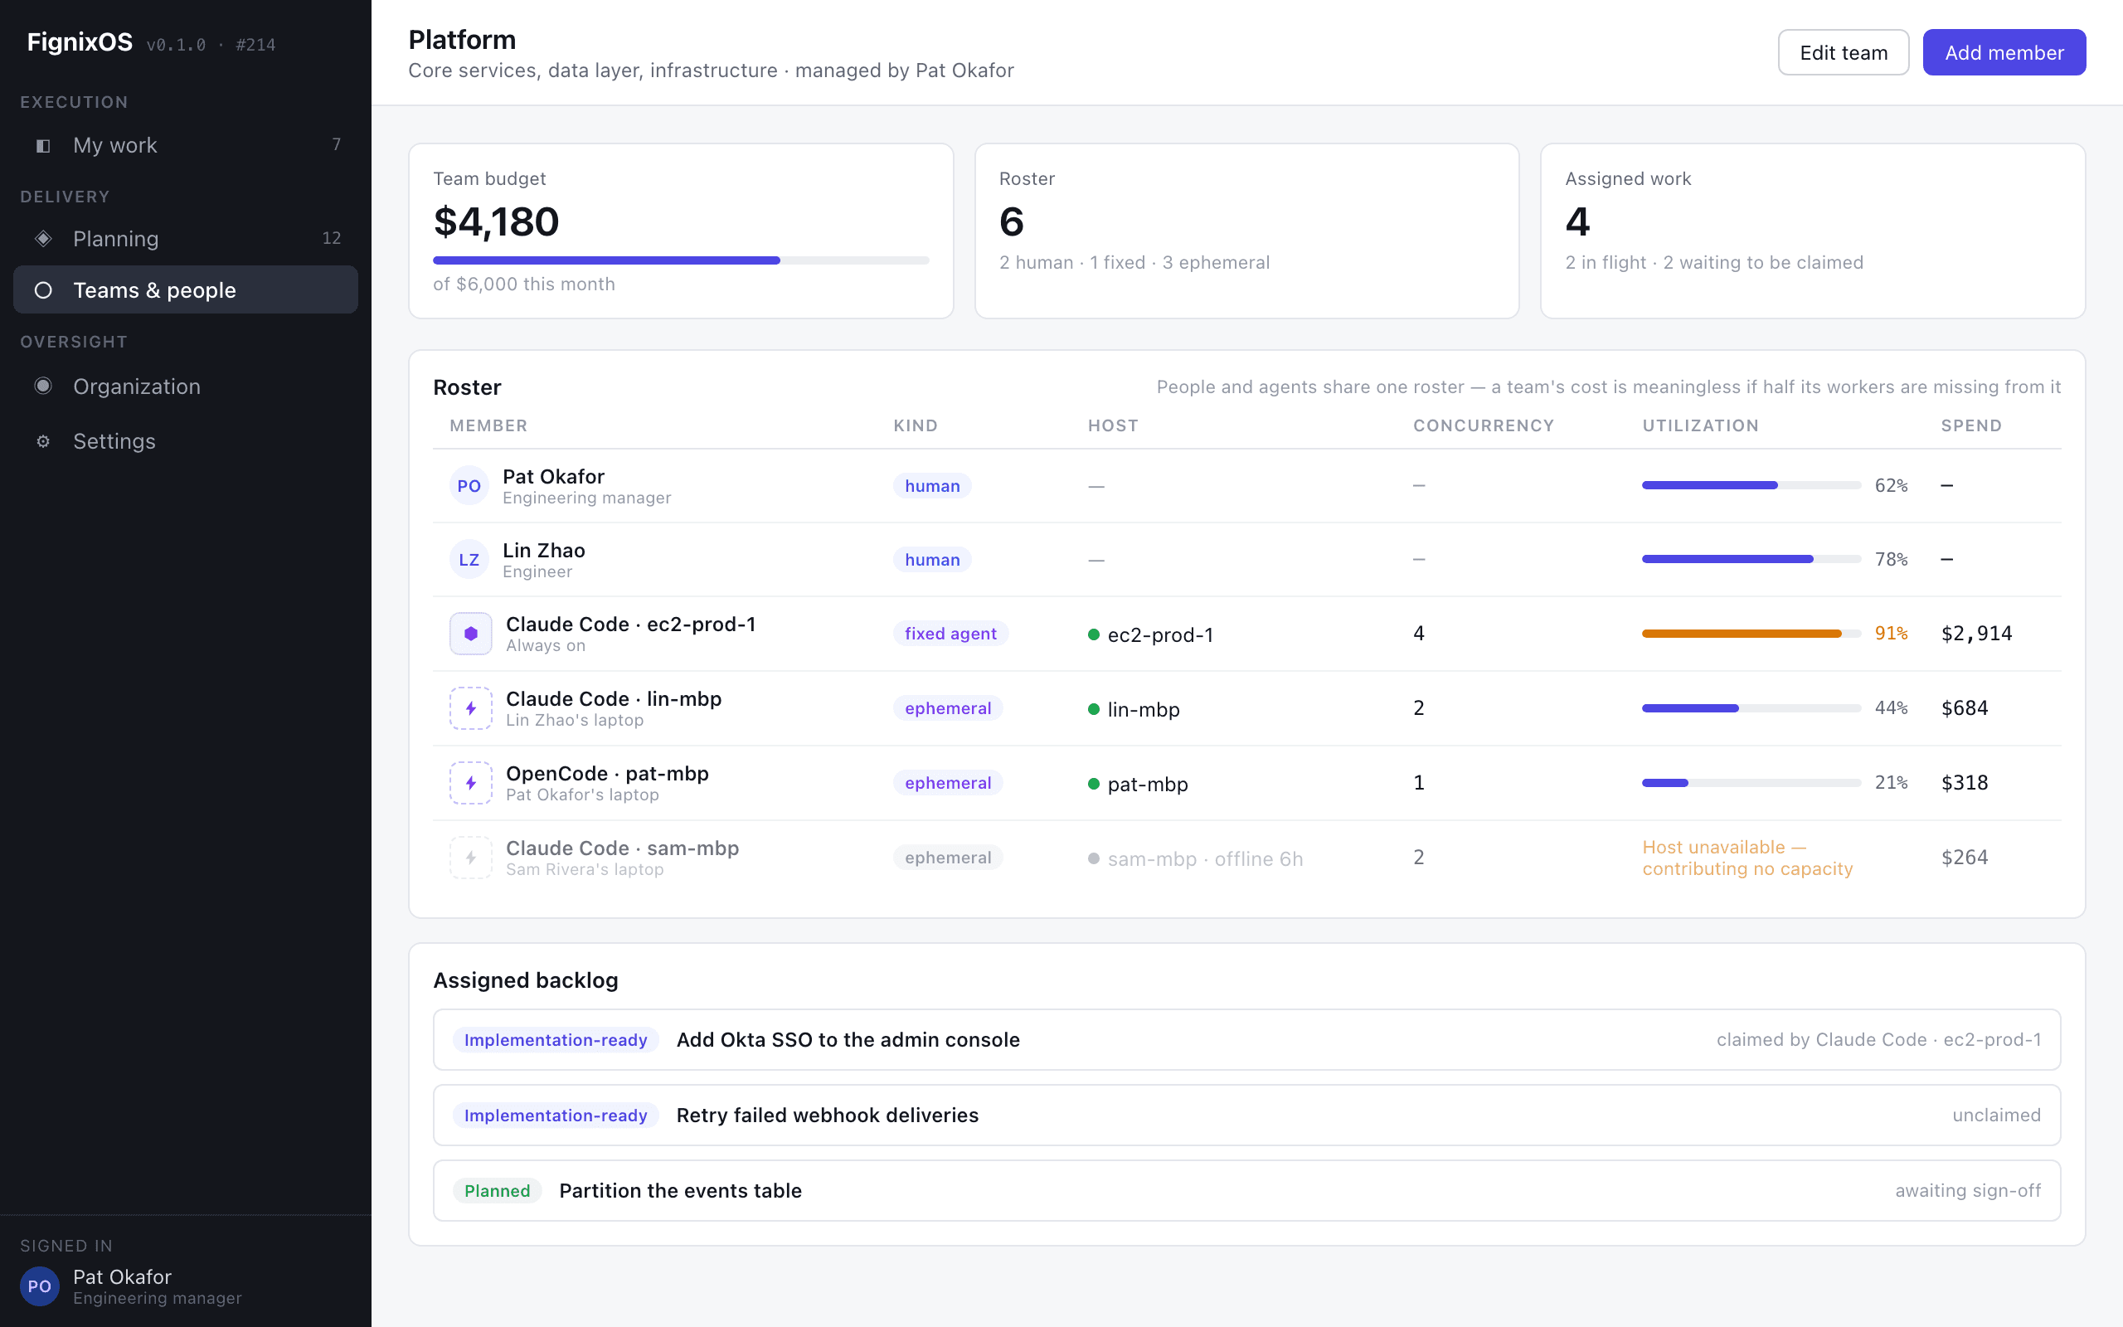Viewport: 2123px width, 1327px height.
Task: Open Settings from sidebar
Action: click(x=186, y=441)
